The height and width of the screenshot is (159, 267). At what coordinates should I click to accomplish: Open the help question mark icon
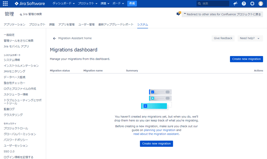click(244, 4)
